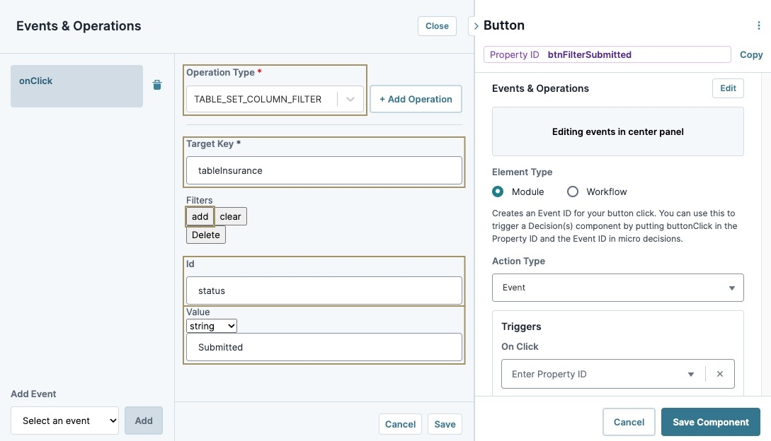
Task: Click Save Component button
Action: (x=711, y=422)
